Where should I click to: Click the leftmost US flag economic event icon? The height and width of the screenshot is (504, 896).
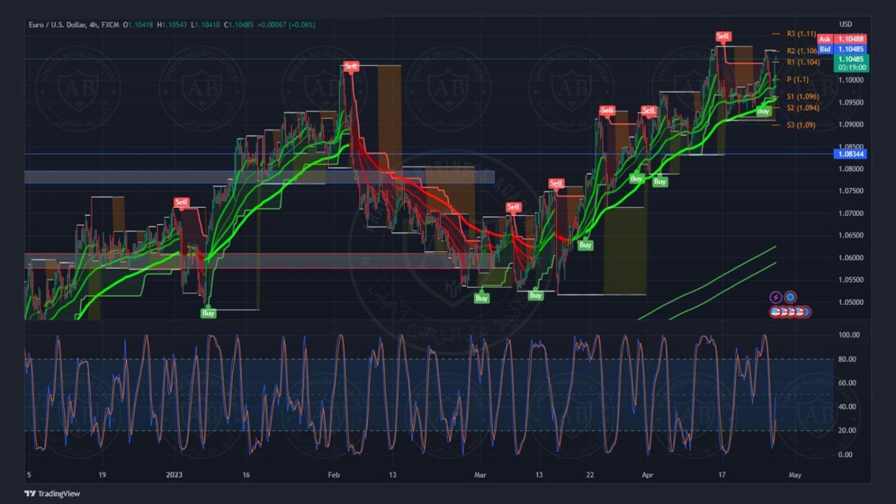click(775, 312)
